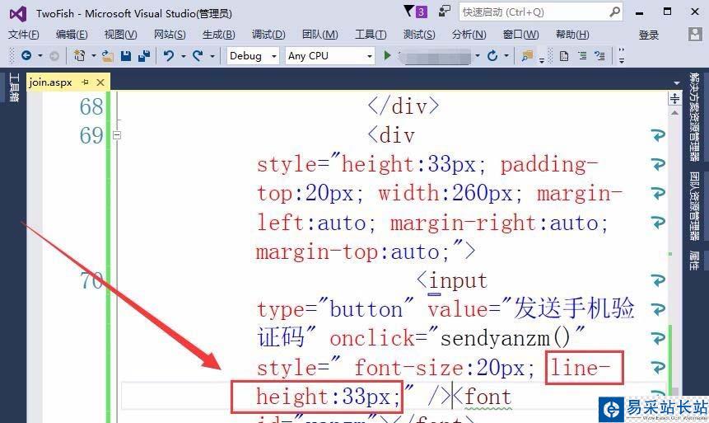The height and width of the screenshot is (423, 709).
Task: Click the Undo icon
Action: 169,56
